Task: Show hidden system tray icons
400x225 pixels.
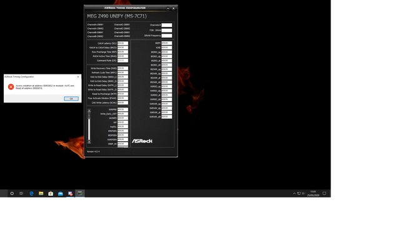Action: tap(294, 193)
